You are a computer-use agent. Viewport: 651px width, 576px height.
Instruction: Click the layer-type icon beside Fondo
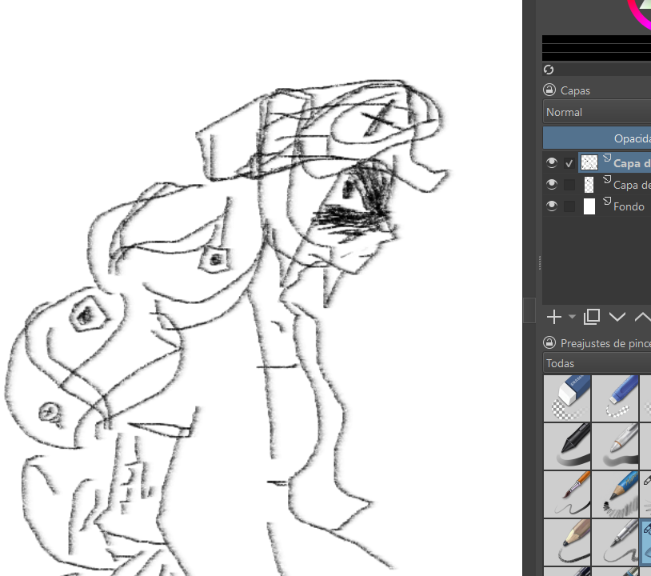point(607,201)
